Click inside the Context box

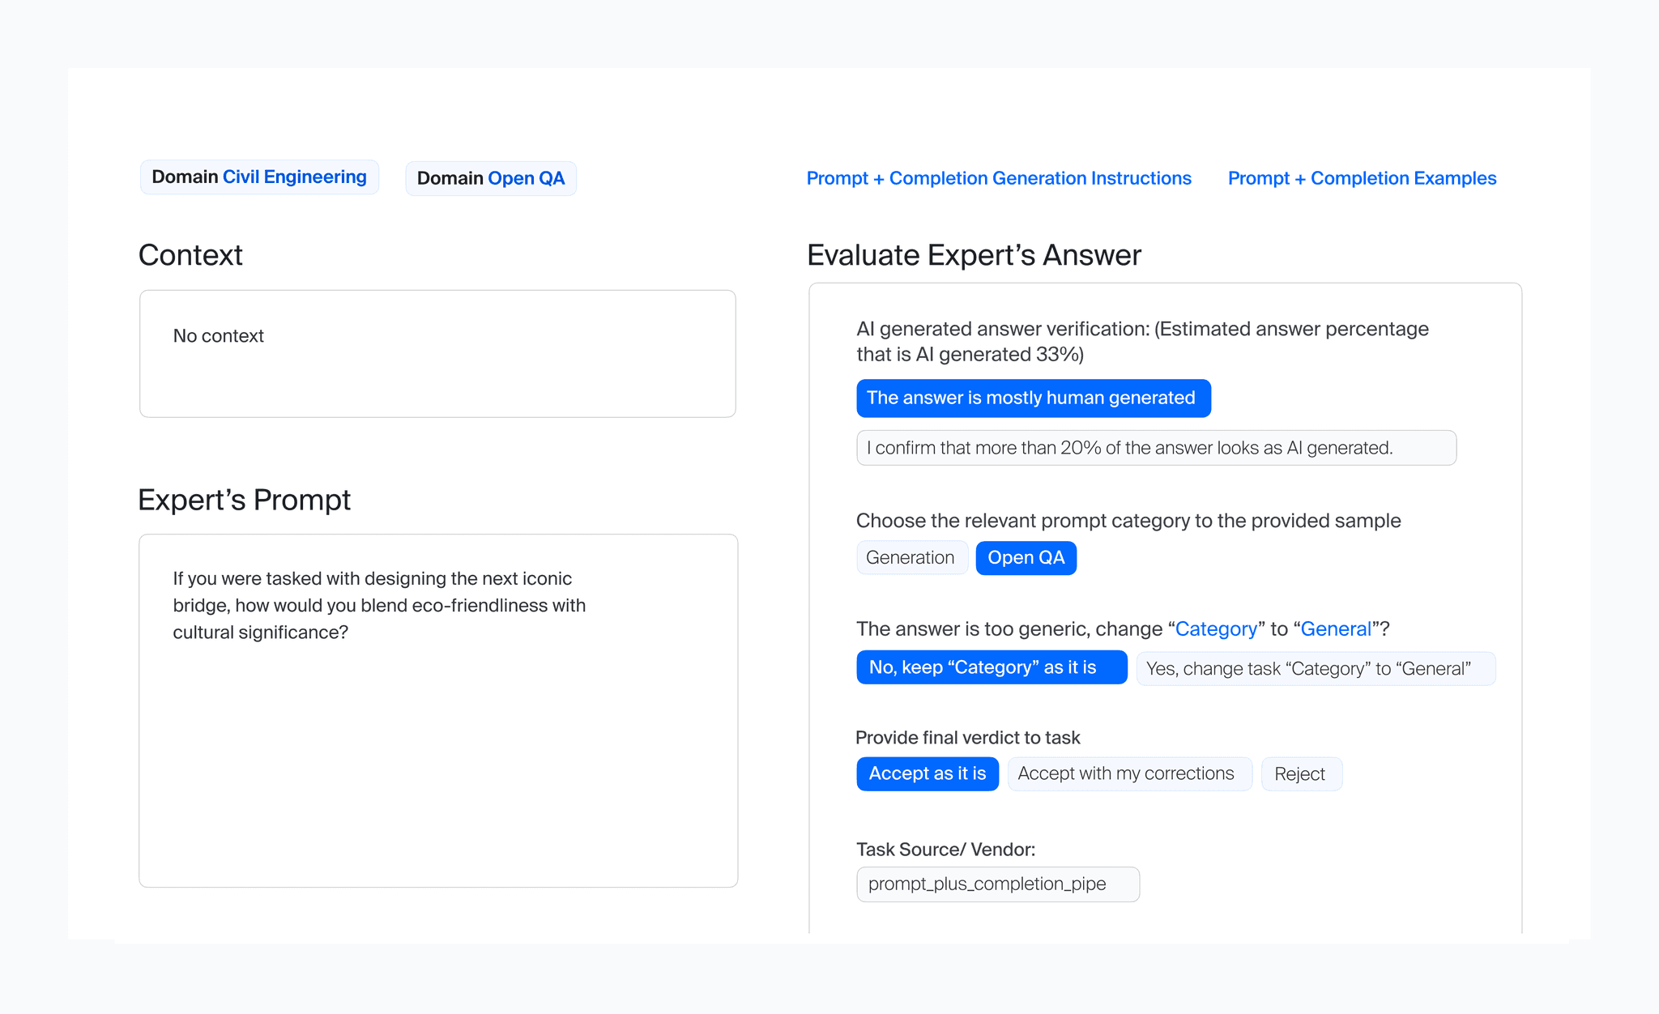[437, 353]
